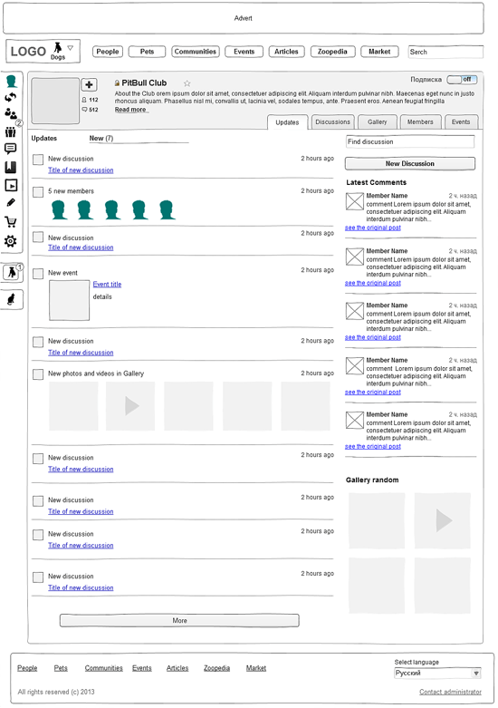This screenshot has width=498, height=708.
Task: Open the messages speech-bubble sidebar icon
Action: (10, 149)
